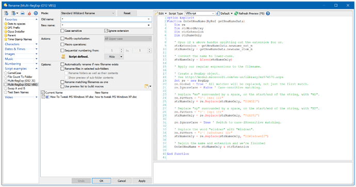Check Rename matching filenames as one
This screenshot has width=356, height=187.
pyautogui.click(x=62, y=82)
